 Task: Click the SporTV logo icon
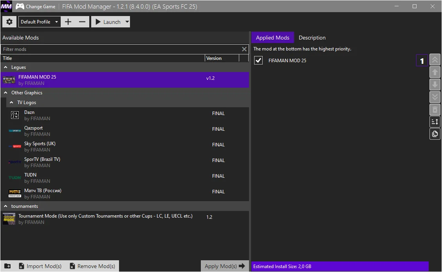(14, 162)
